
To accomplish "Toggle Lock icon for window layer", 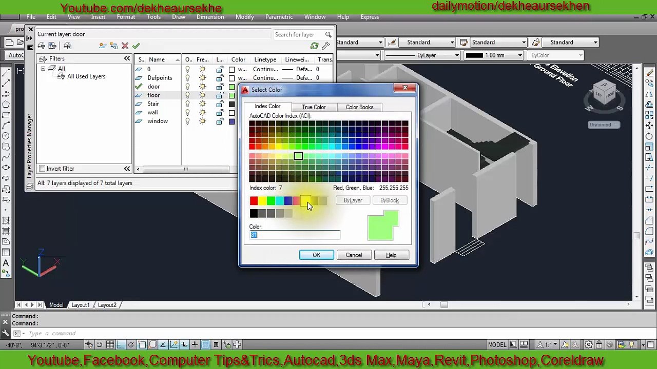I will point(220,121).
